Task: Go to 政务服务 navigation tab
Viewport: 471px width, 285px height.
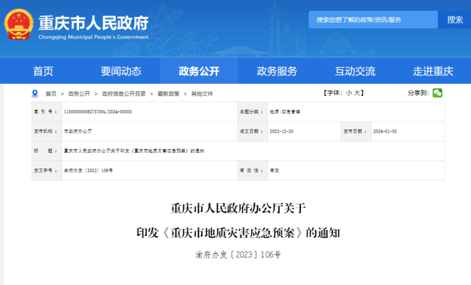Action: 277,71
